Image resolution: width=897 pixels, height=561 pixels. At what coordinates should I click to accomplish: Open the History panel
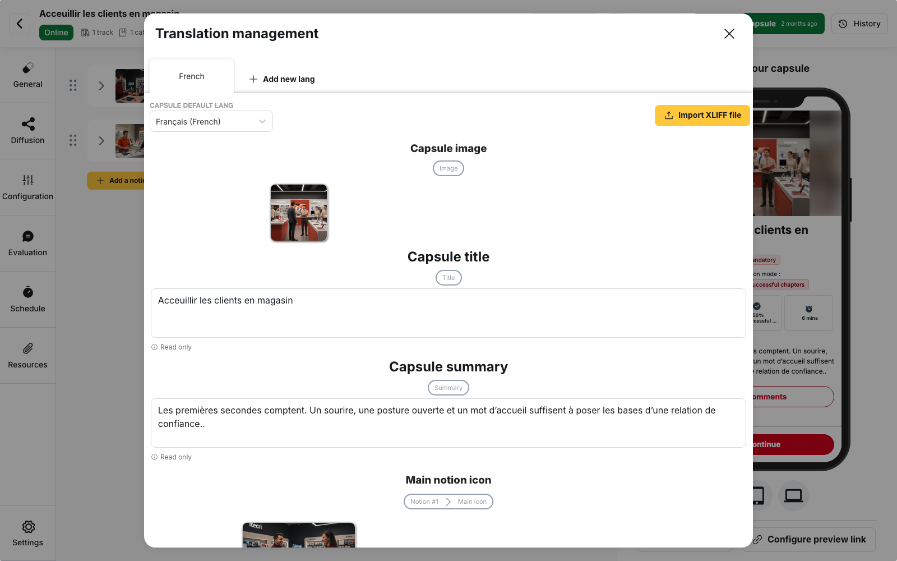point(859,24)
